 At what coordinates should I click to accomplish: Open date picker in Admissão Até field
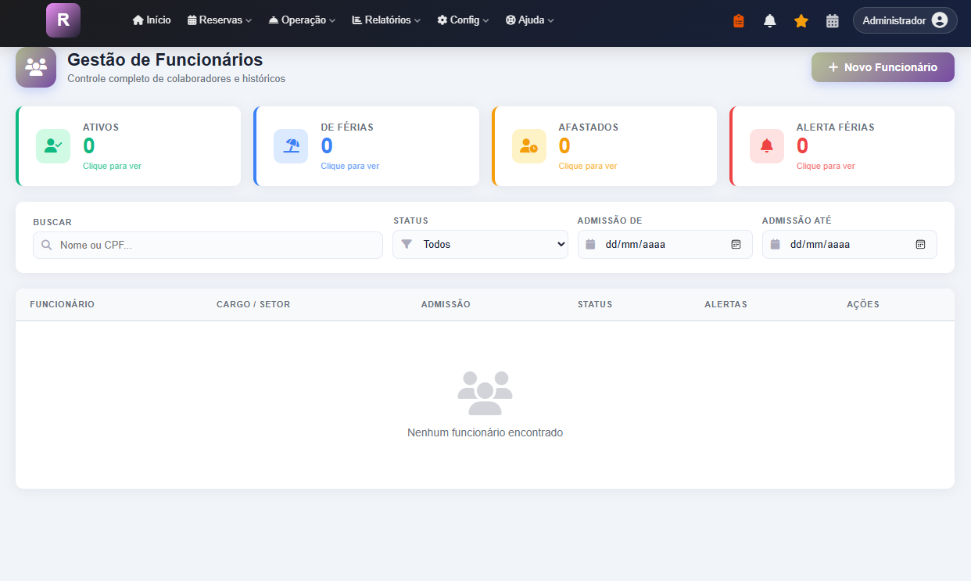click(920, 245)
